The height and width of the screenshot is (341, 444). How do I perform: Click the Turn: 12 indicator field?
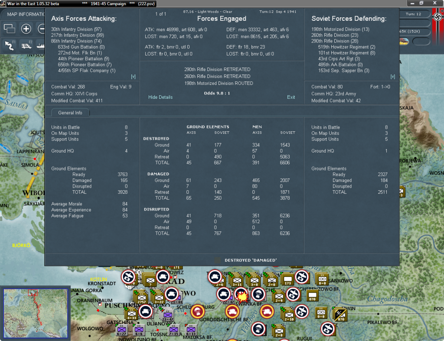[x=415, y=14]
